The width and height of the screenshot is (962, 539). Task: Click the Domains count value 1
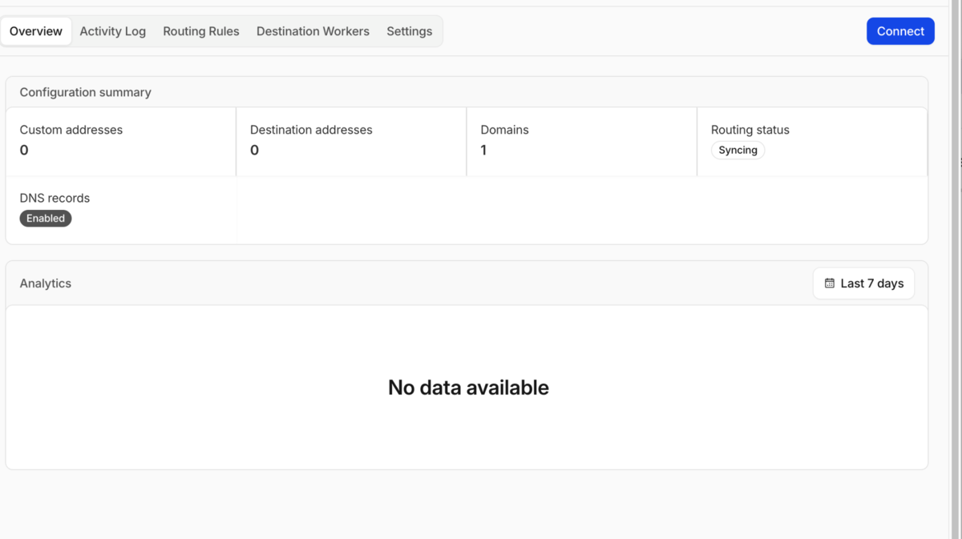pyautogui.click(x=483, y=150)
